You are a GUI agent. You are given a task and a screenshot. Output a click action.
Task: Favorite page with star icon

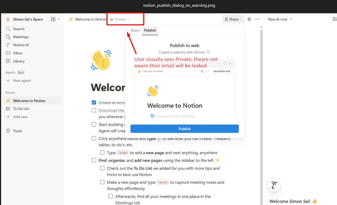pyautogui.click(x=249, y=19)
